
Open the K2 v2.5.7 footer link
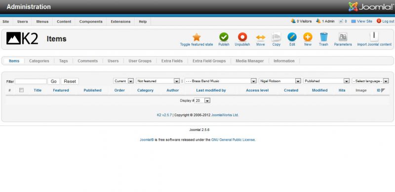[164, 115]
